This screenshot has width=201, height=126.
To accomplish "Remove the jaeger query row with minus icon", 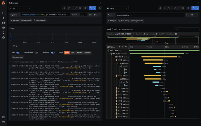I will click(196, 15).
